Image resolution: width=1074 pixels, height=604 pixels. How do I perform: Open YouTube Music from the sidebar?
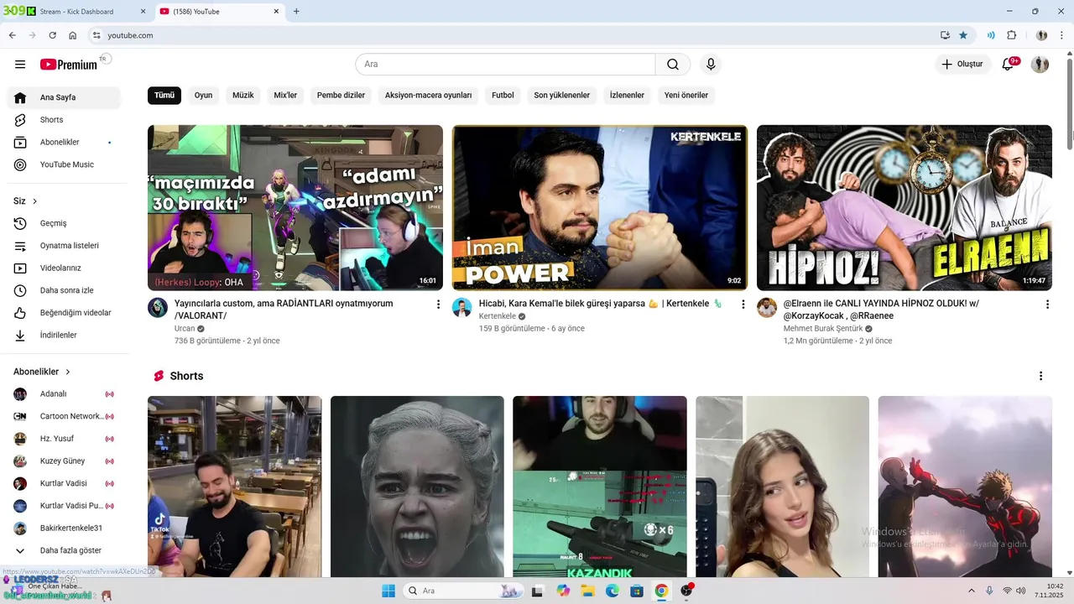tap(65, 164)
